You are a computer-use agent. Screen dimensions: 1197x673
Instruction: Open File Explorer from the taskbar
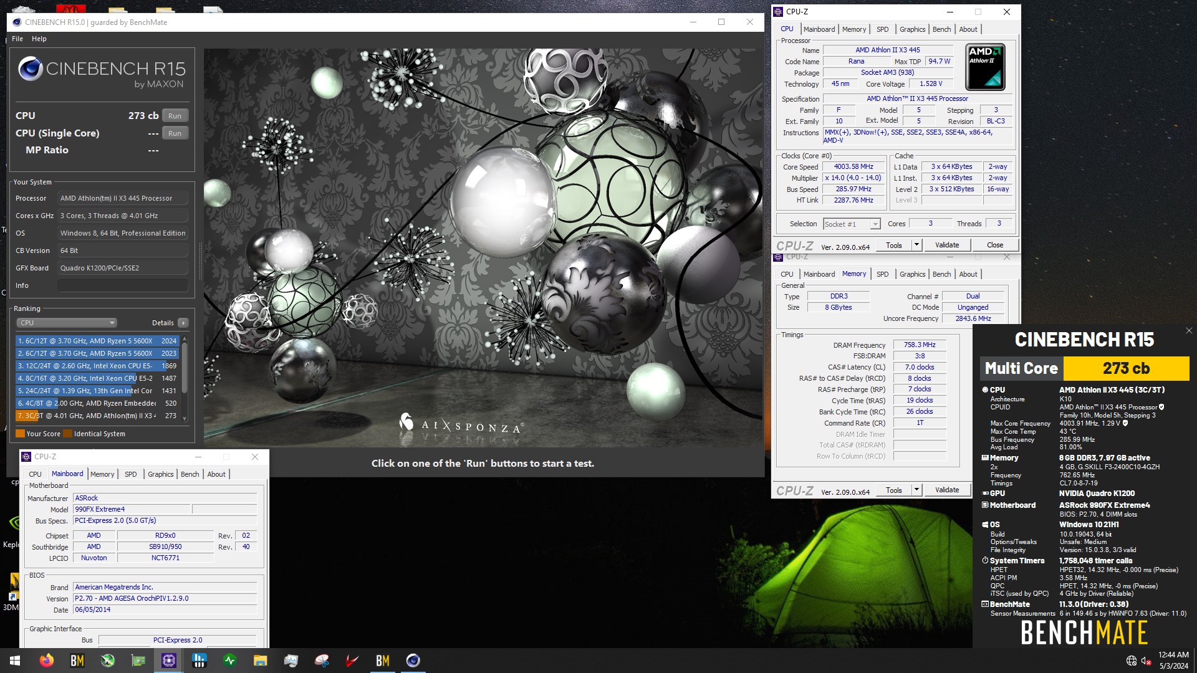(x=260, y=661)
